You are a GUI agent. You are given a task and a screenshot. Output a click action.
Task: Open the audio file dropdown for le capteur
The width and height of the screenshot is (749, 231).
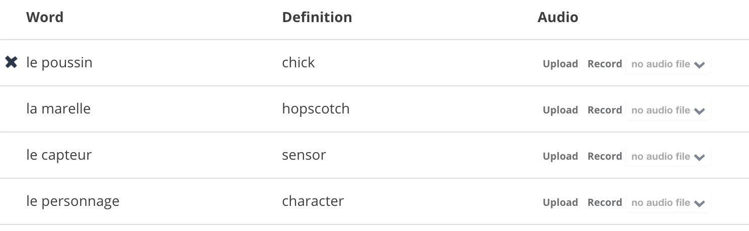(x=667, y=157)
